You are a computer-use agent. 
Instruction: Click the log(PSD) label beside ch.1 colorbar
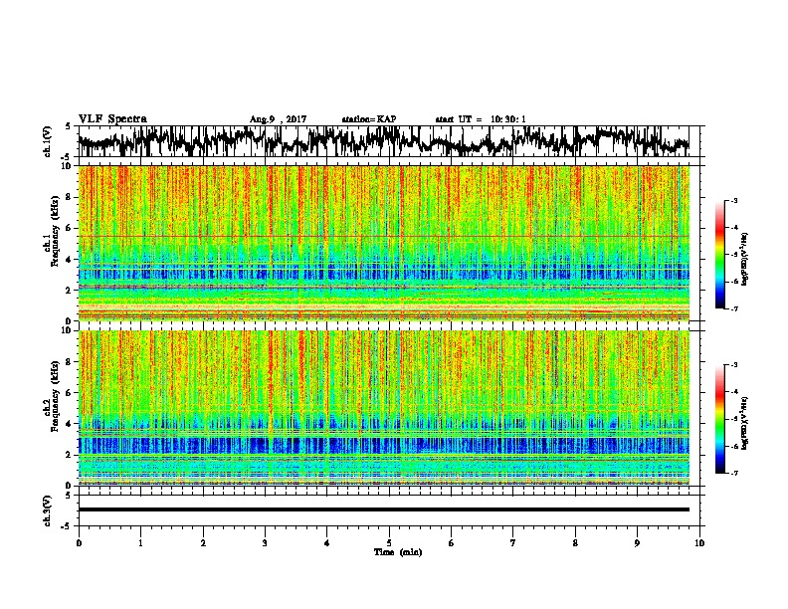pyautogui.click(x=745, y=259)
